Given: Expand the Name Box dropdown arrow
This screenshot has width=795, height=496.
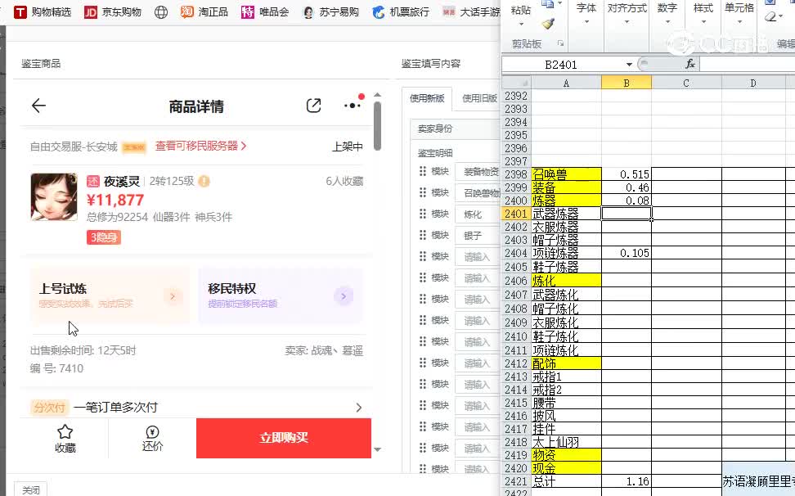Looking at the screenshot, I should tap(629, 65).
